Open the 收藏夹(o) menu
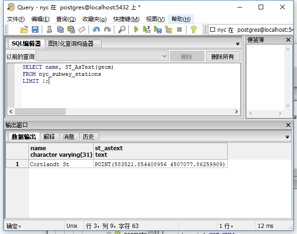The width and height of the screenshot is (297, 234). coord(95,19)
